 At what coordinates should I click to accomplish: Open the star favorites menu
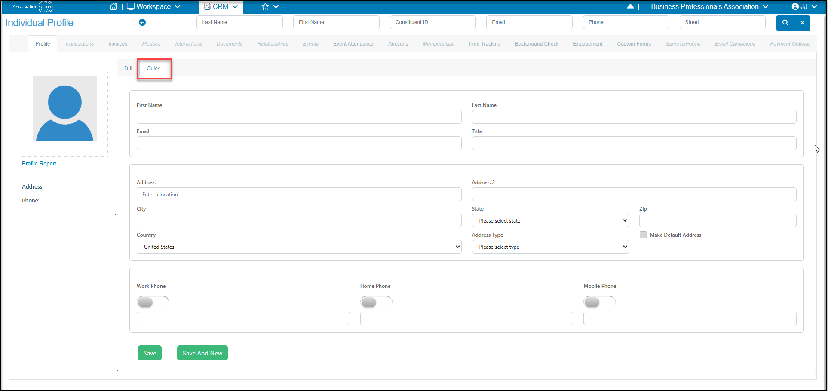click(x=270, y=7)
